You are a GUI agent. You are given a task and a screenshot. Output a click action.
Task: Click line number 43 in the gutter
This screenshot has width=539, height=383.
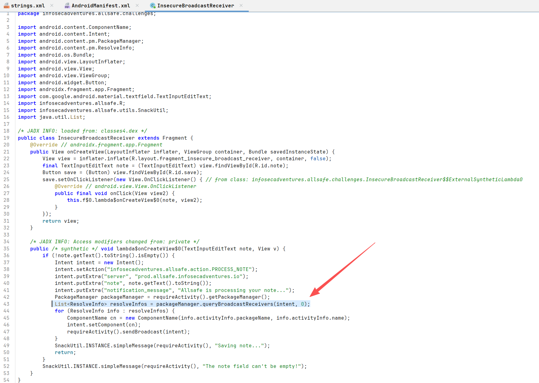[6, 304]
